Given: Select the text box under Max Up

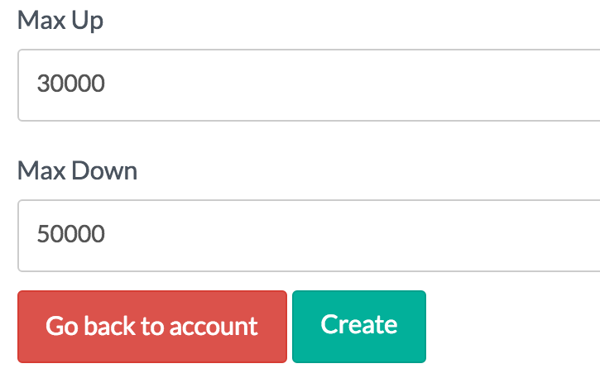Looking at the screenshot, I should pos(308,84).
